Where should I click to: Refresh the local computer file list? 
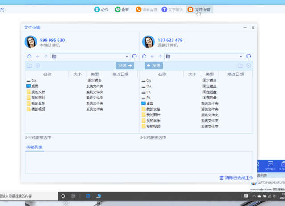[135, 56]
